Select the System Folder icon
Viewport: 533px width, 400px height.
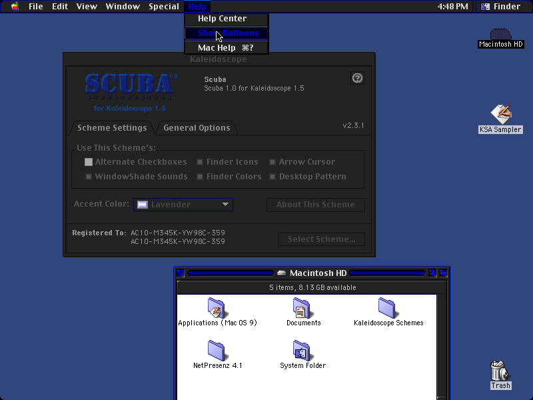click(302, 351)
